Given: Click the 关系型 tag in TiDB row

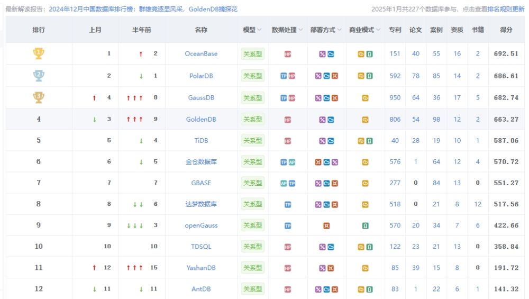Looking at the screenshot, I should 253,141.
